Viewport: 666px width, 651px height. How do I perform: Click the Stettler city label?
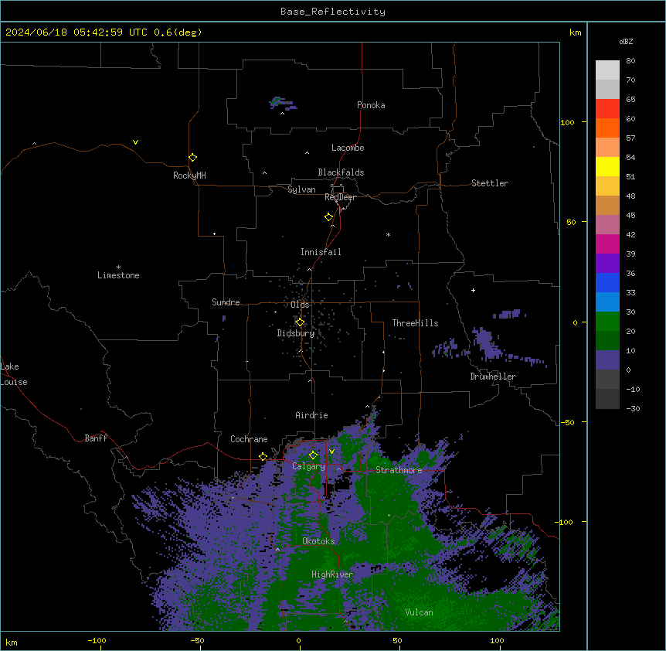coord(490,183)
